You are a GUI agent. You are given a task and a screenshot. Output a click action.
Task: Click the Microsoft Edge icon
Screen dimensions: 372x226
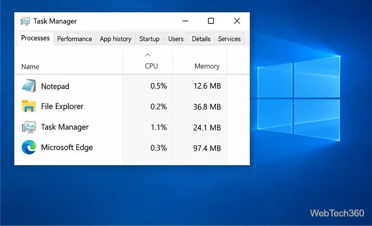(29, 147)
